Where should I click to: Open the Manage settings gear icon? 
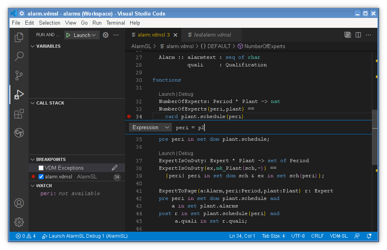pos(19,222)
